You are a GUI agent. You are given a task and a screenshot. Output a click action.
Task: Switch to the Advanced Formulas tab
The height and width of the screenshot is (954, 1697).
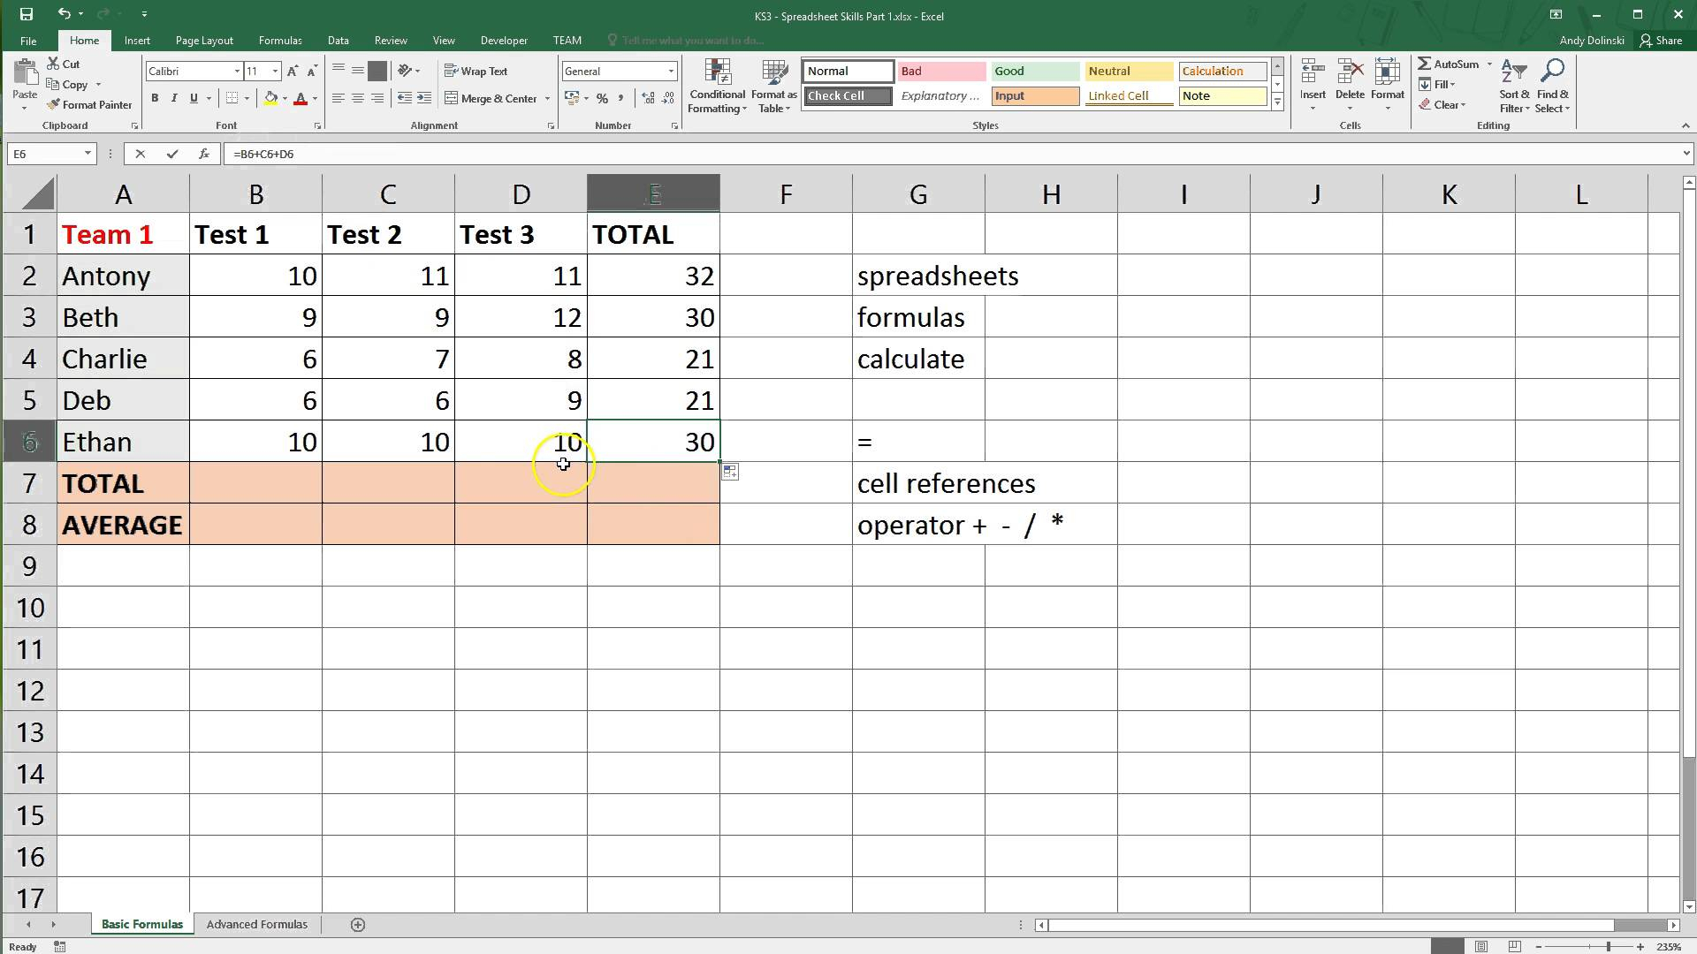pyautogui.click(x=256, y=924)
